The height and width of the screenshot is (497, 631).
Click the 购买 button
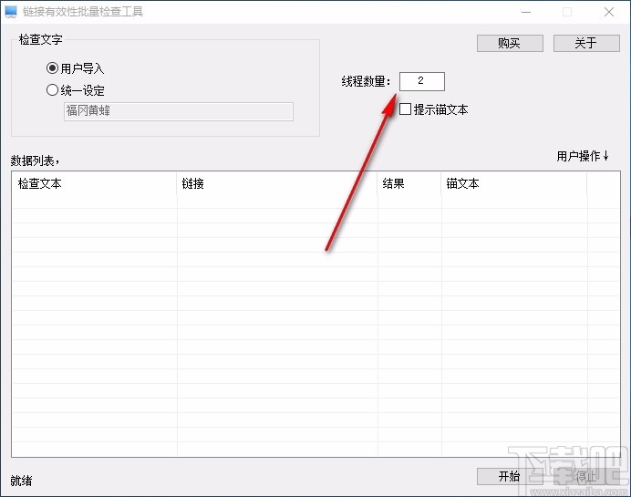[x=510, y=43]
